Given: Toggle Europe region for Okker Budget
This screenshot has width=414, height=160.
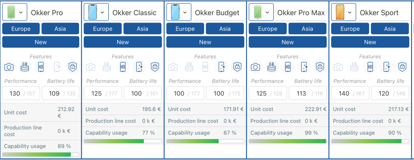Looking at the screenshot, I should pyautogui.click(x=185, y=29).
